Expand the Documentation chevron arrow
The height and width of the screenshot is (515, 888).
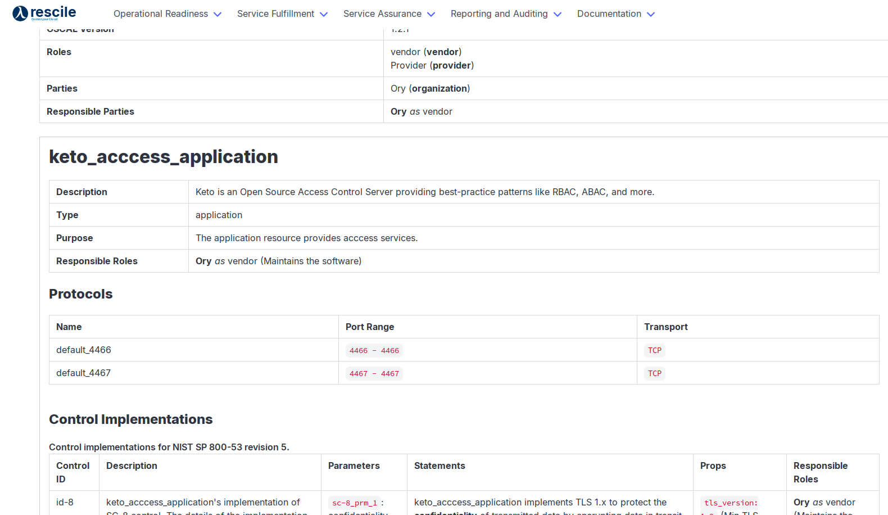(x=651, y=15)
